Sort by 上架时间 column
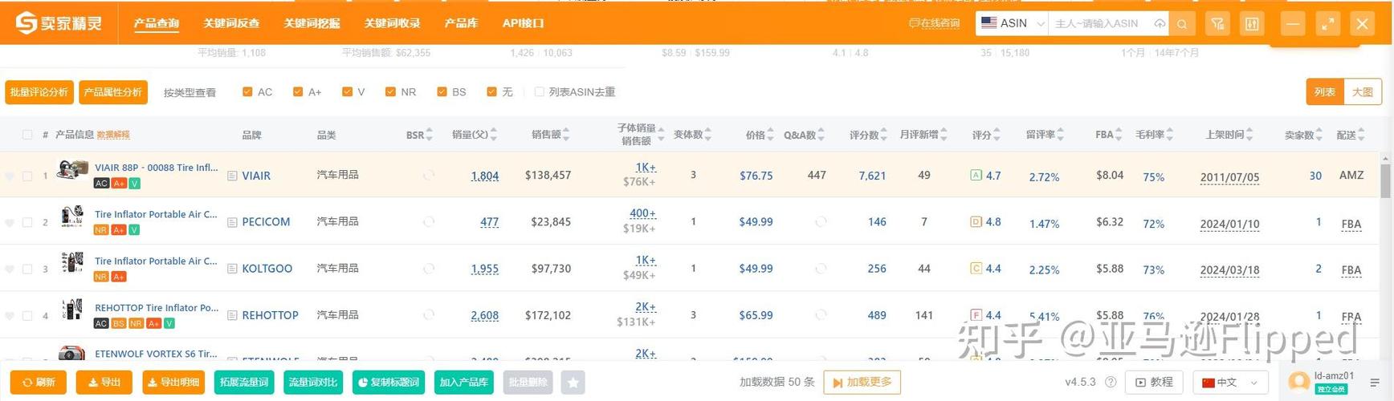This screenshot has height=401, width=1394. point(1249,135)
